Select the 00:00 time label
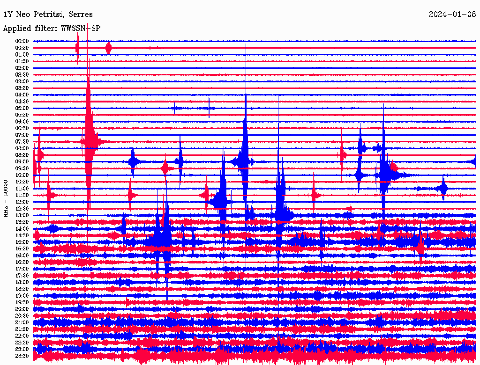Screen dimensions: 480x365 tap(22, 41)
